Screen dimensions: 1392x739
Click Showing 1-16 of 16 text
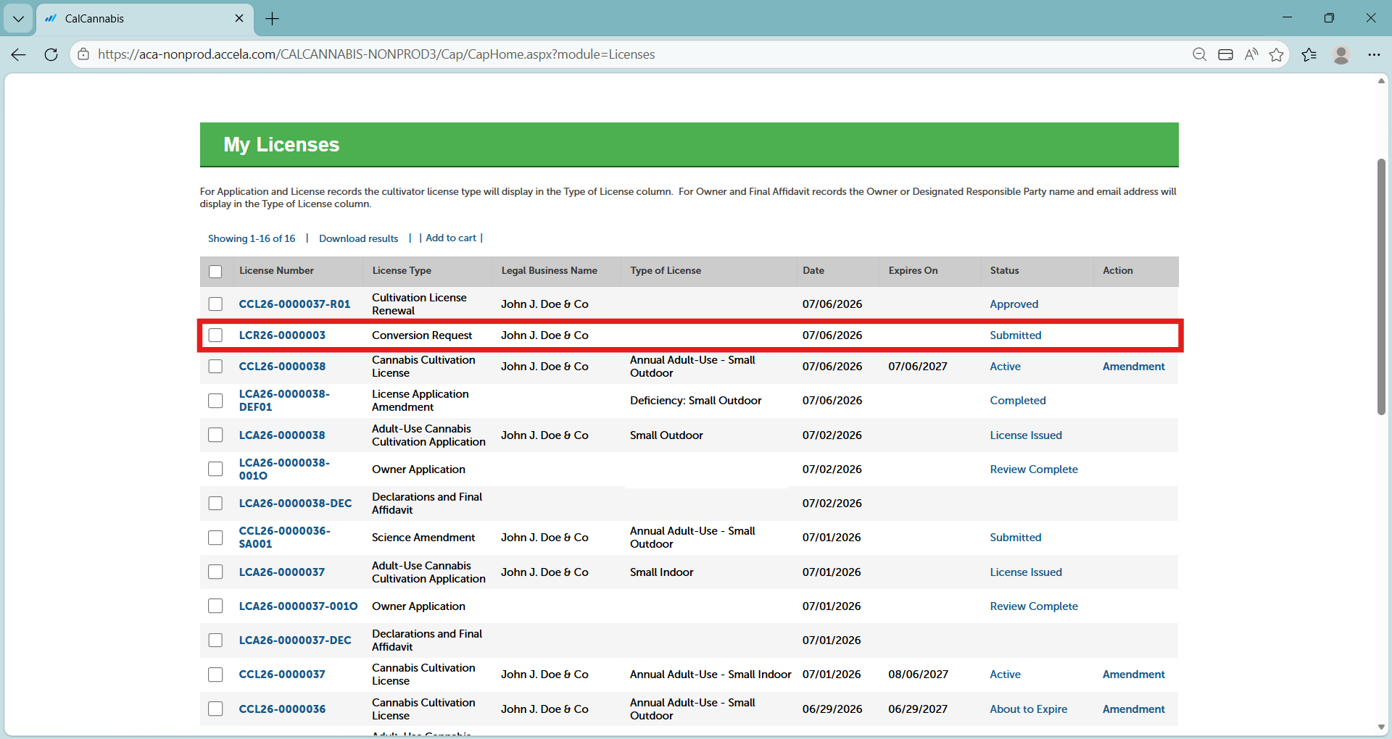[x=252, y=238]
